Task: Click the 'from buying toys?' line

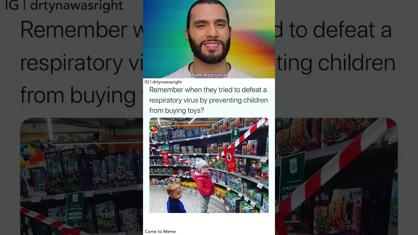Action: coord(177,111)
